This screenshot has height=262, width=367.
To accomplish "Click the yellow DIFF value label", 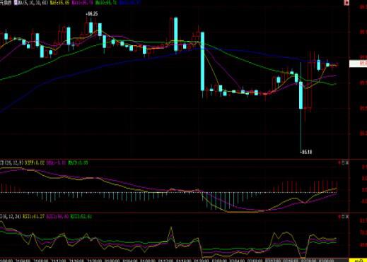I will 35,162.
